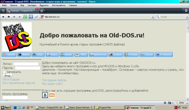Follow the Регистрация link
Viewport: 189px width, 110px height.
coord(11,79)
